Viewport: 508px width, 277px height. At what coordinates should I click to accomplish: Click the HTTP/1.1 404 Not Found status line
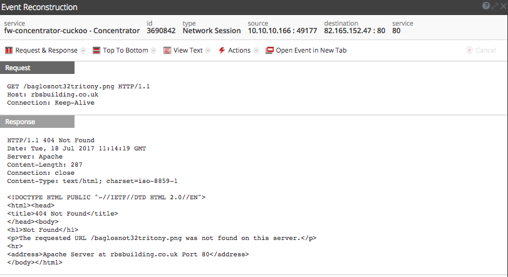pyautogui.click(x=51, y=140)
